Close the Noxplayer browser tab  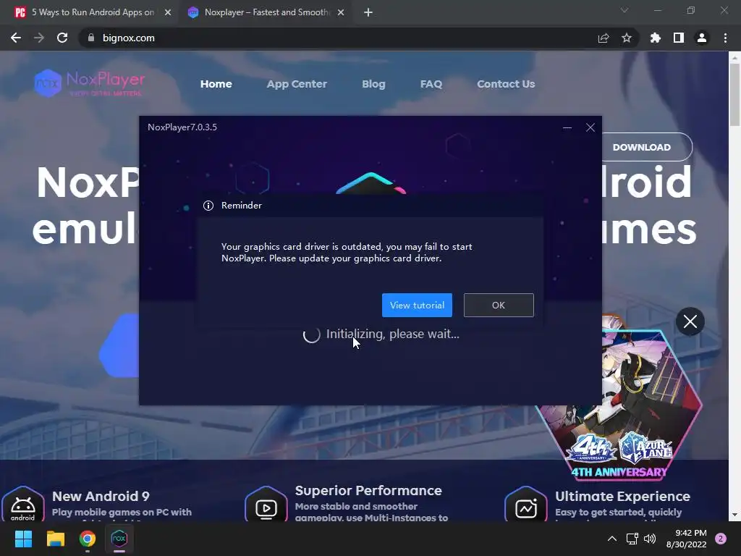(341, 12)
